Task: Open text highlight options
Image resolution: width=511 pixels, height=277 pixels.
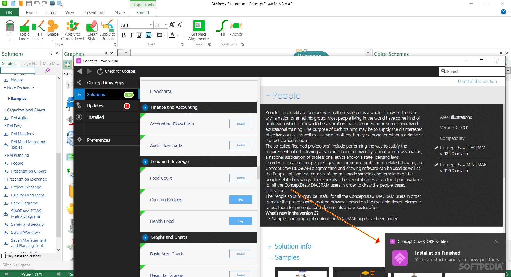Action: pyautogui.click(x=161, y=35)
